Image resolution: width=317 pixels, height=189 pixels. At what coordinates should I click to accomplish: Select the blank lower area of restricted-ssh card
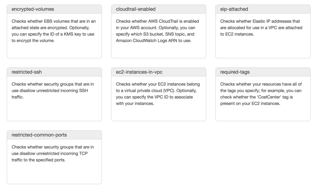[x=54, y=110]
